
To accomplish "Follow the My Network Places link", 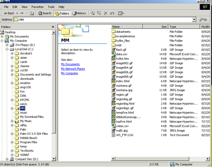I will pyautogui.click(x=73, y=69).
